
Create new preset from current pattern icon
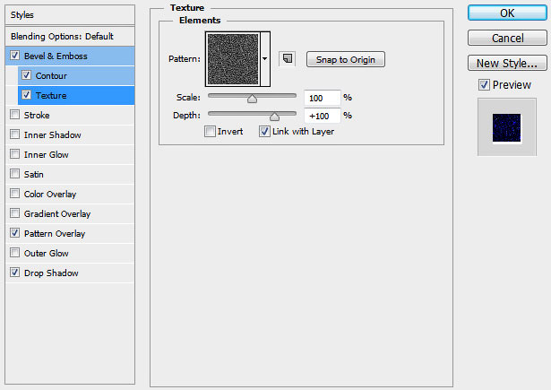287,59
